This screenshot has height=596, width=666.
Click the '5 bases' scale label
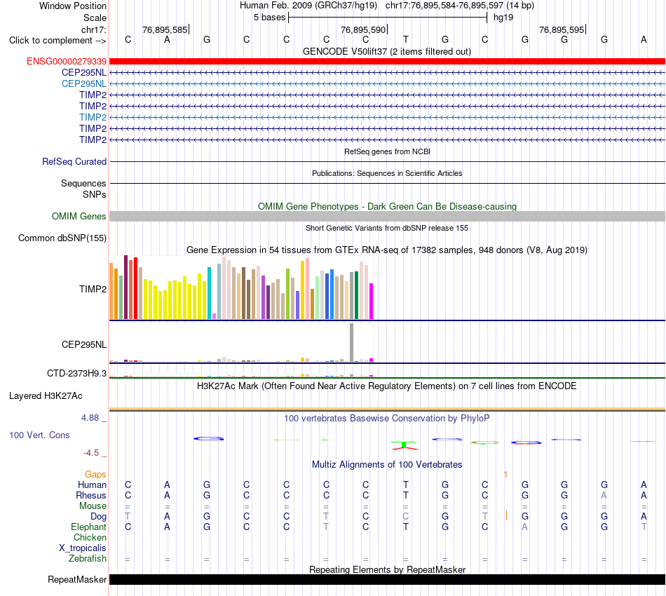[x=270, y=18]
